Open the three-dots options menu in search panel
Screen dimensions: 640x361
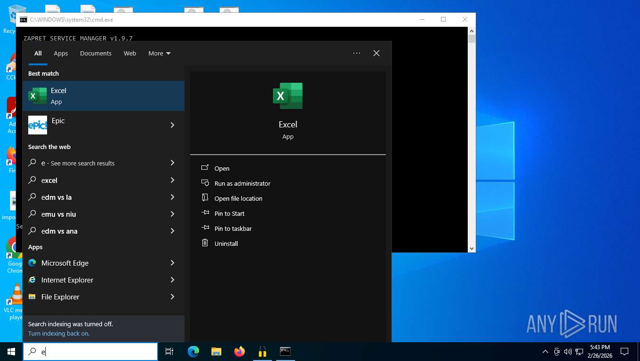357,53
